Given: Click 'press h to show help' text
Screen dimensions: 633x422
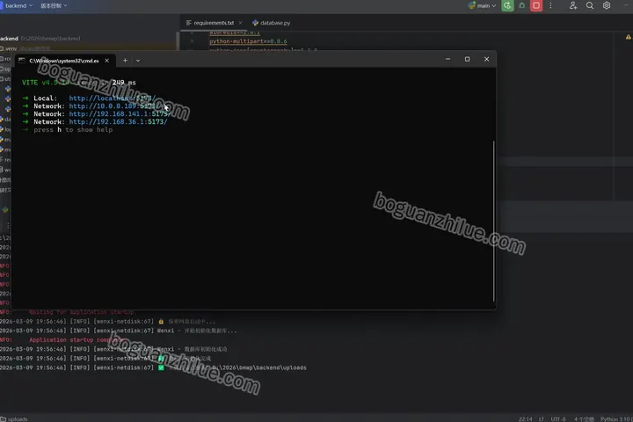Looking at the screenshot, I should [73, 129].
